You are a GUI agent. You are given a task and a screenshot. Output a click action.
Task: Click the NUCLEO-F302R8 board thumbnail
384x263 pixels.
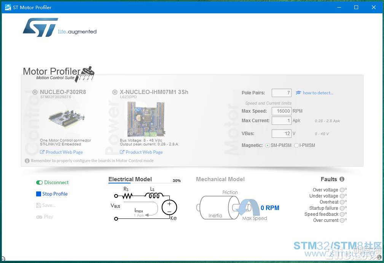[x=67, y=119]
